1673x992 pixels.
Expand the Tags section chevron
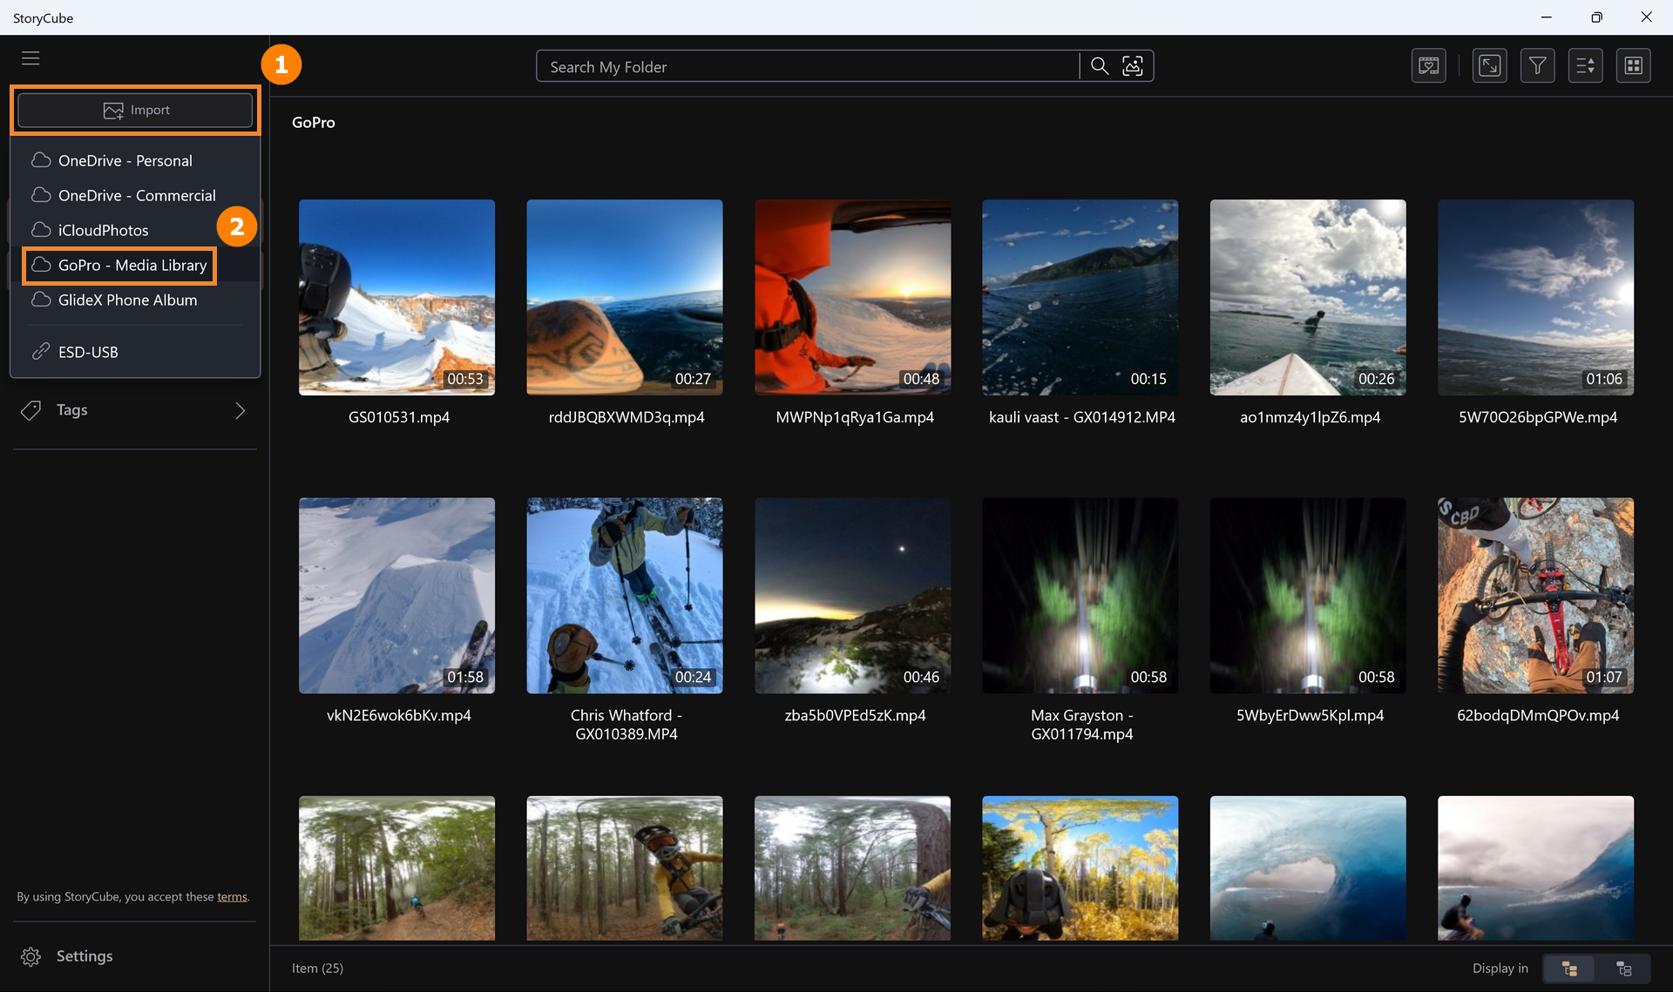(x=240, y=410)
